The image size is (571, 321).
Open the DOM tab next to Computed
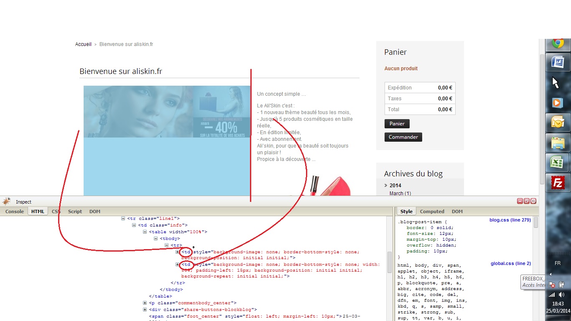pos(457,211)
